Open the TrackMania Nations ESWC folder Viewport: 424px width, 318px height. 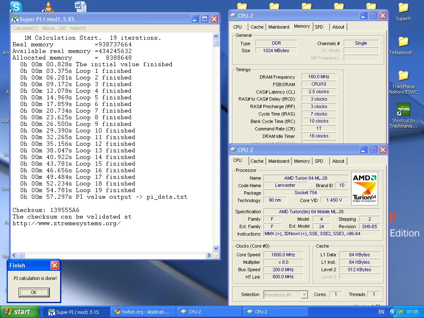[403, 82]
